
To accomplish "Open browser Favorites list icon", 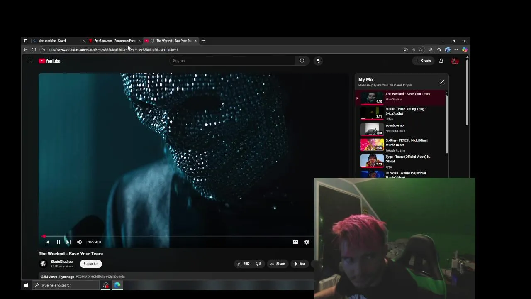I will (439, 49).
